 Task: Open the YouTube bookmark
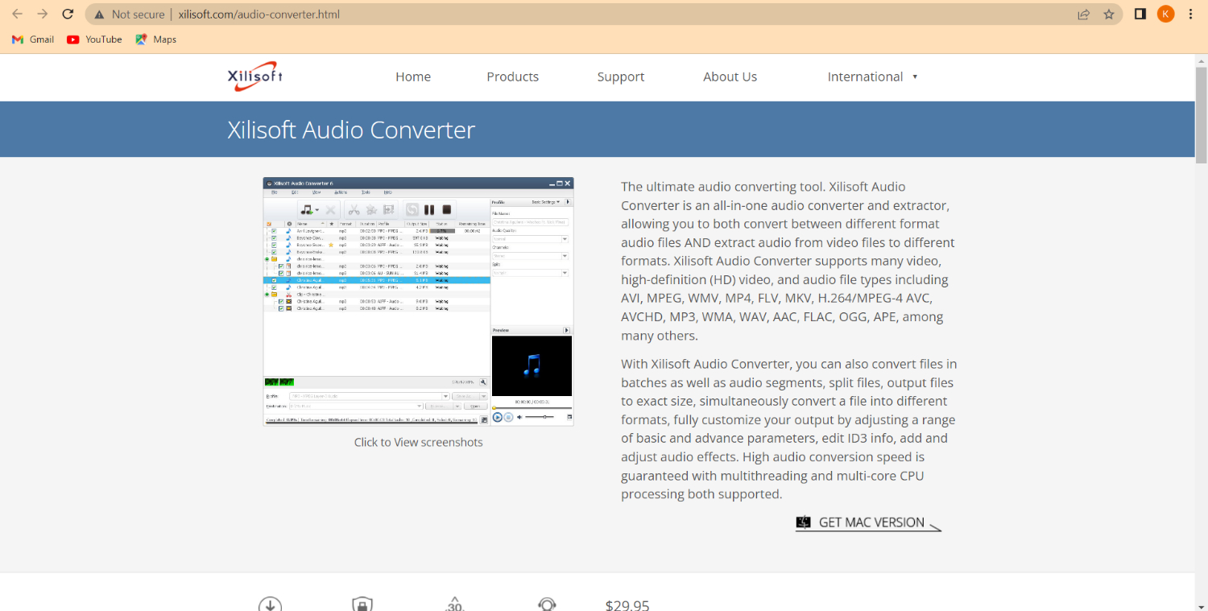coord(94,39)
